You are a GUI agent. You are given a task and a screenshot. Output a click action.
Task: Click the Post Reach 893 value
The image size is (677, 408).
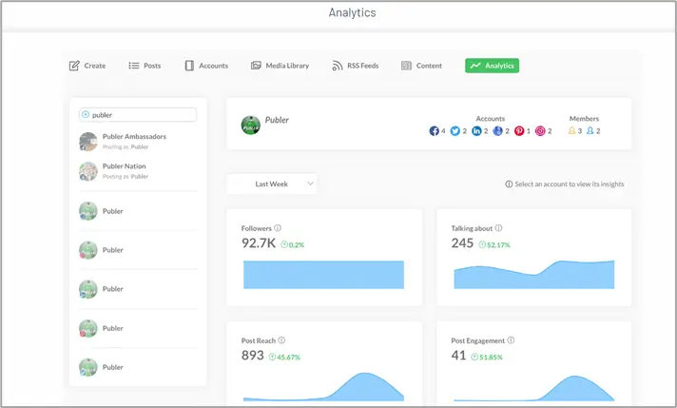click(253, 356)
